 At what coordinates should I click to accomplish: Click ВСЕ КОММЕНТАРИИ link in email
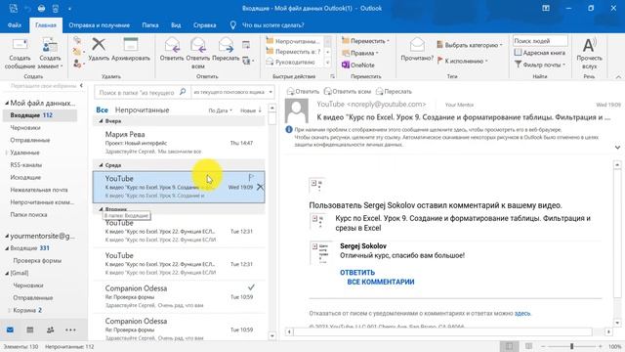(380, 282)
